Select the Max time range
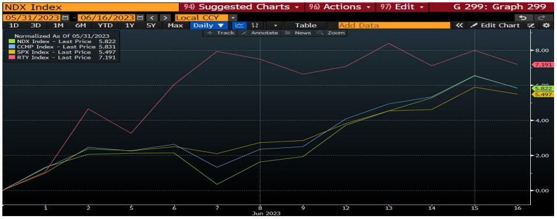The height and width of the screenshot is (219, 557). (x=175, y=26)
